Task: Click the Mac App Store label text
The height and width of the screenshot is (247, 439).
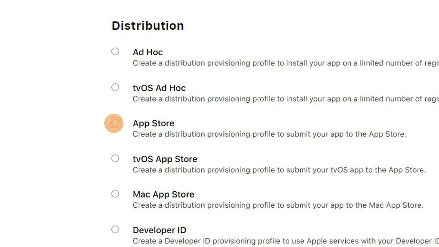Action: (x=163, y=194)
